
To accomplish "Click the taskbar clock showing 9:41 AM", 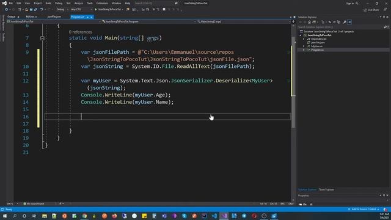I will click(384, 216).
